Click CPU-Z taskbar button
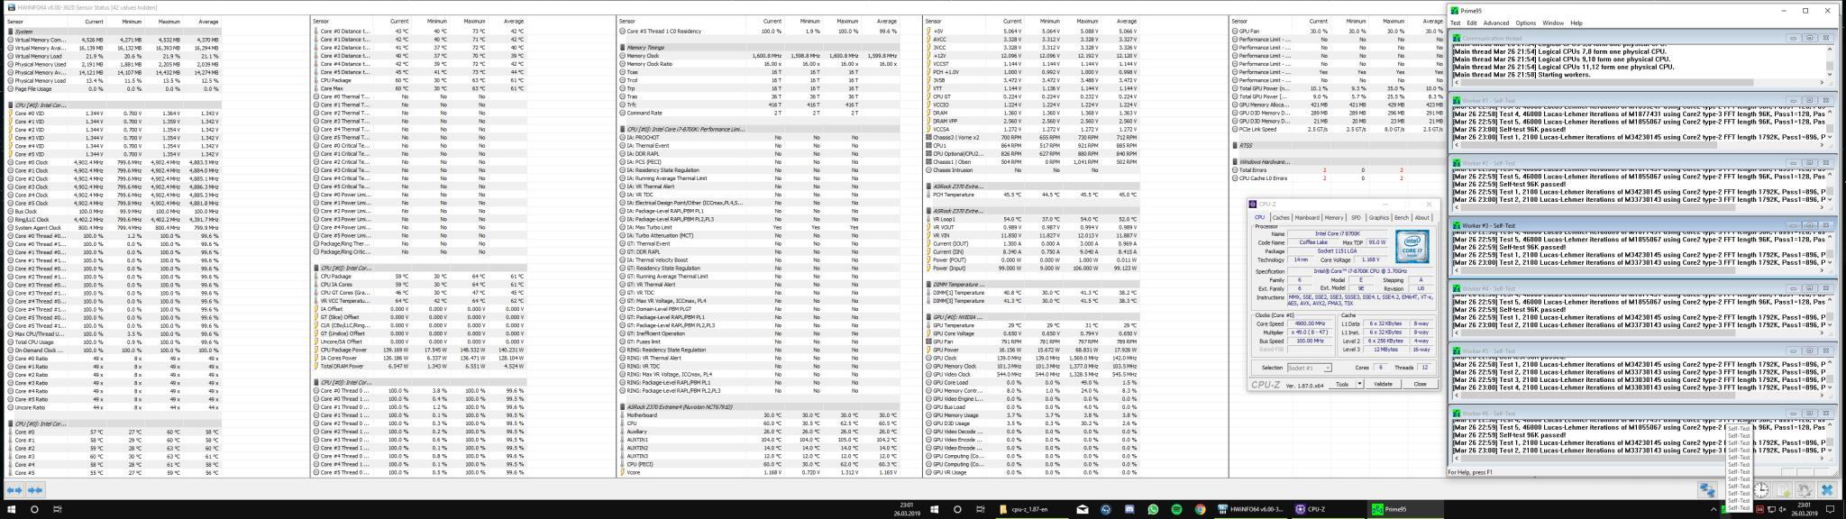The width and height of the screenshot is (1846, 519). pyautogui.click(x=1328, y=509)
